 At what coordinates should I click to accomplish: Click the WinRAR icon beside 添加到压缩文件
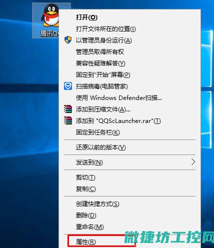pyautogui.click(x=68, y=109)
